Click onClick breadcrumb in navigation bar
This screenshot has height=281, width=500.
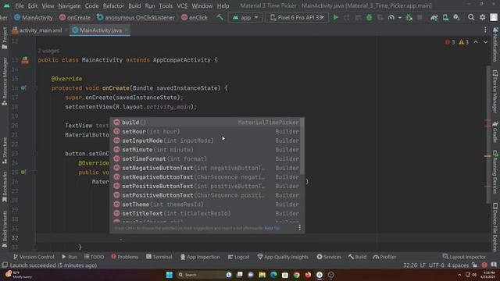(x=195, y=17)
